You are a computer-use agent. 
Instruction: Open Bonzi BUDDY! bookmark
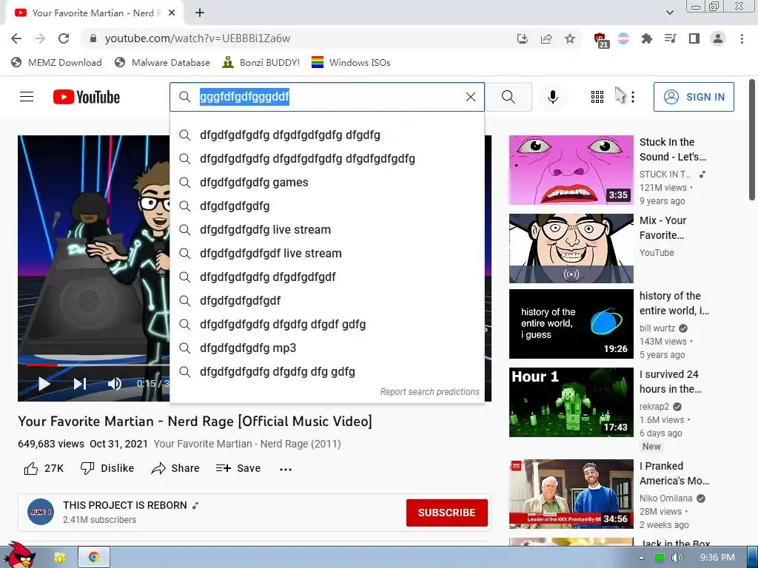click(261, 63)
